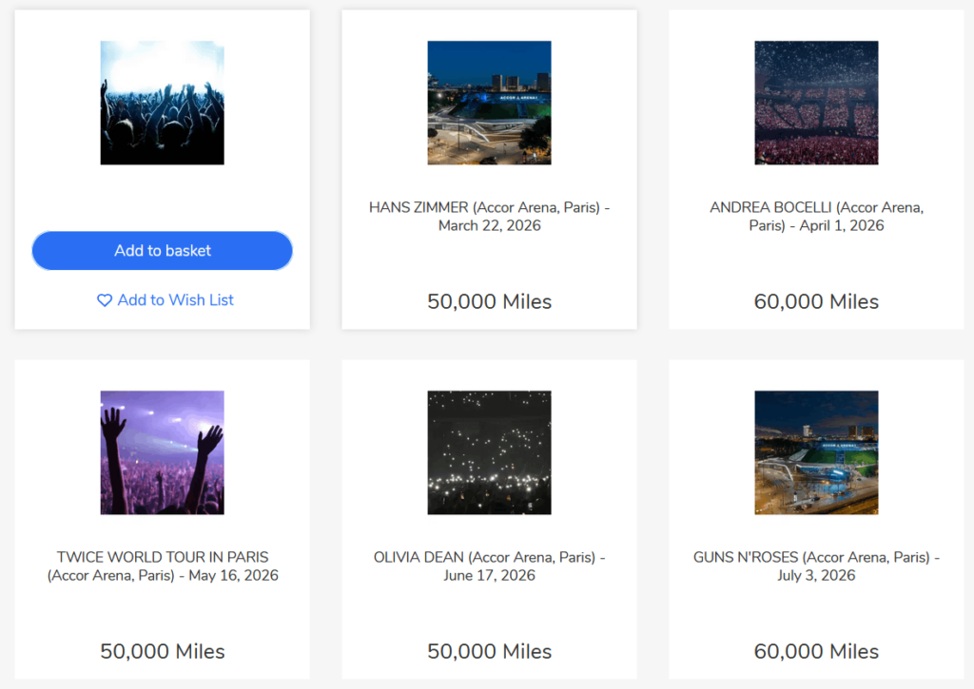Select the Guns N'Roses arena thumbnail
Viewport: 974px width, 689px height.
(816, 452)
